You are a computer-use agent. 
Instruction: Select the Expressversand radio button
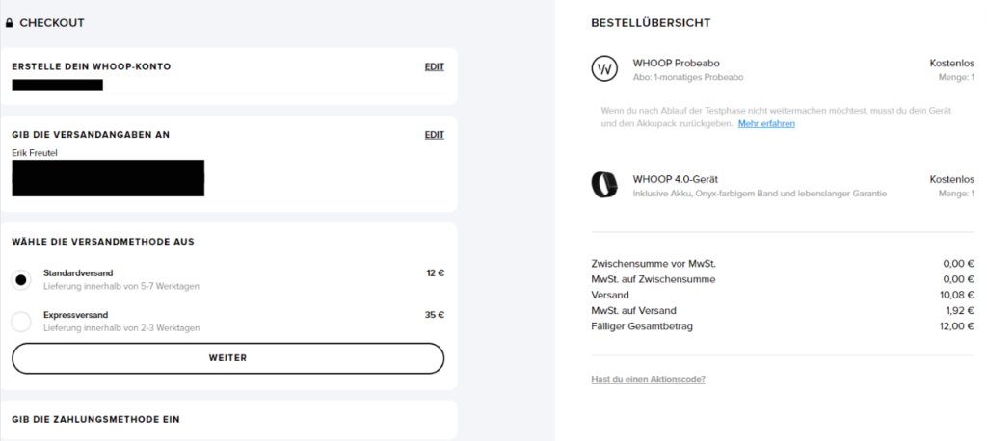[x=21, y=321]
